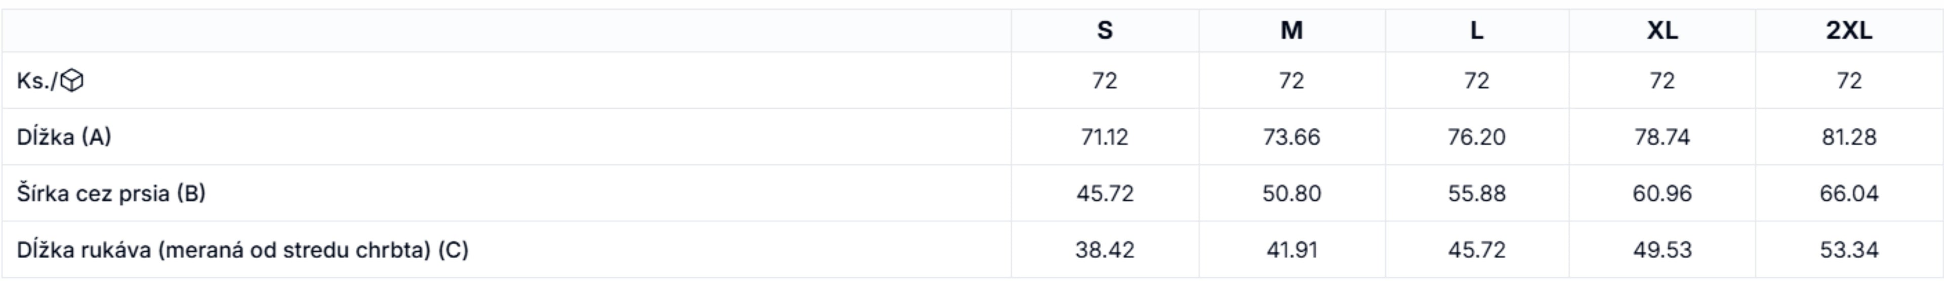Click the 66.04 chest width value

point(1849,194)
